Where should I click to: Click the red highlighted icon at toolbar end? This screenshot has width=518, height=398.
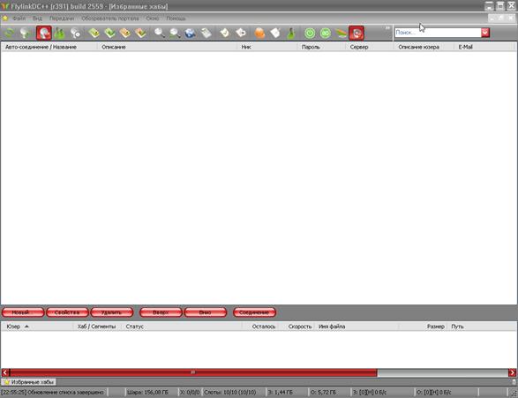pyautogui.click(x=357, y=33)
